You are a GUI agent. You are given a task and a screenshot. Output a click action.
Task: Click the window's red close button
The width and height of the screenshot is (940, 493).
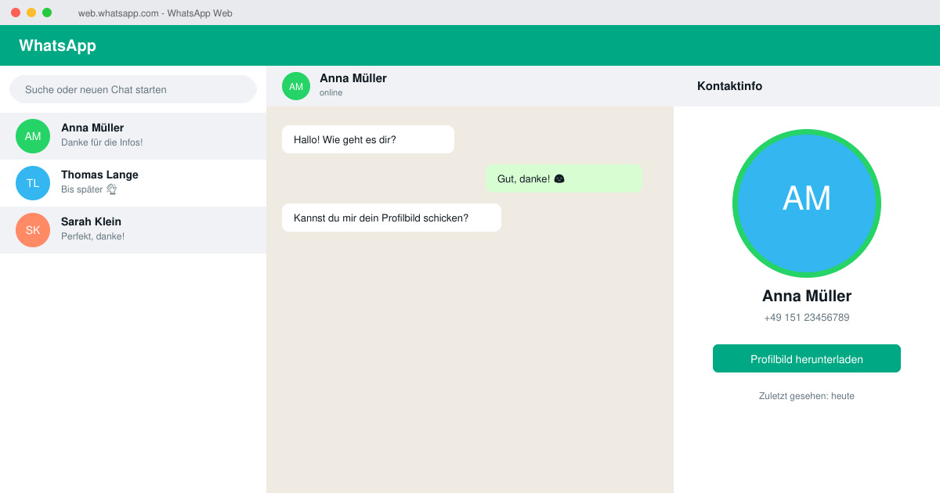click(16, 13)
